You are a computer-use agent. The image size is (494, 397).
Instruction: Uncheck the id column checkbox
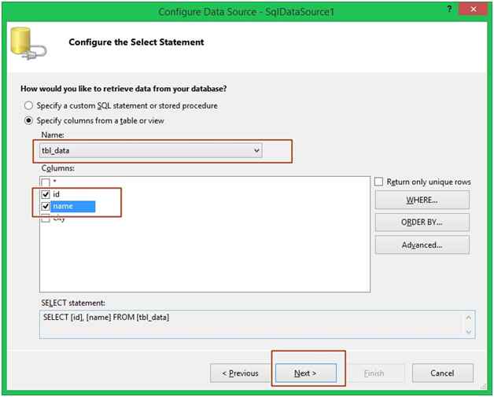click(46, 194)
